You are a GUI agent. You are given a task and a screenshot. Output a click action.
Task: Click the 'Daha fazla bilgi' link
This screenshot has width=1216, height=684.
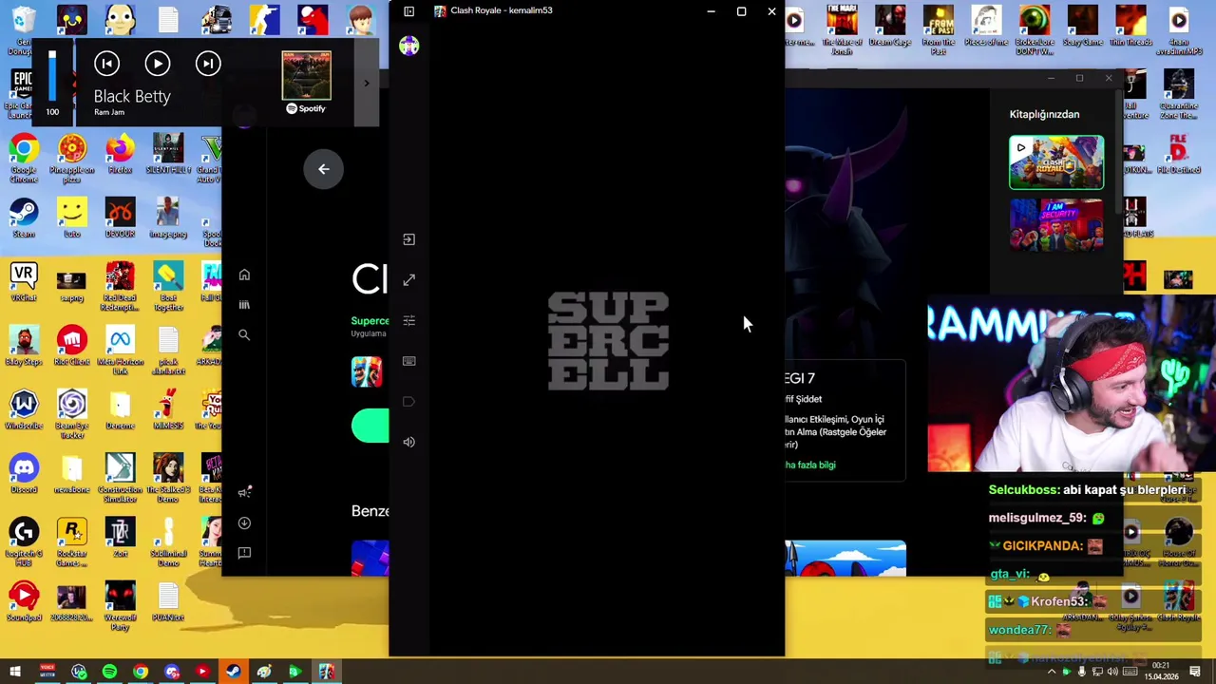tap(810, 465)
